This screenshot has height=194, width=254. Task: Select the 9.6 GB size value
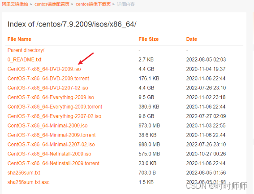click(146, 116)
